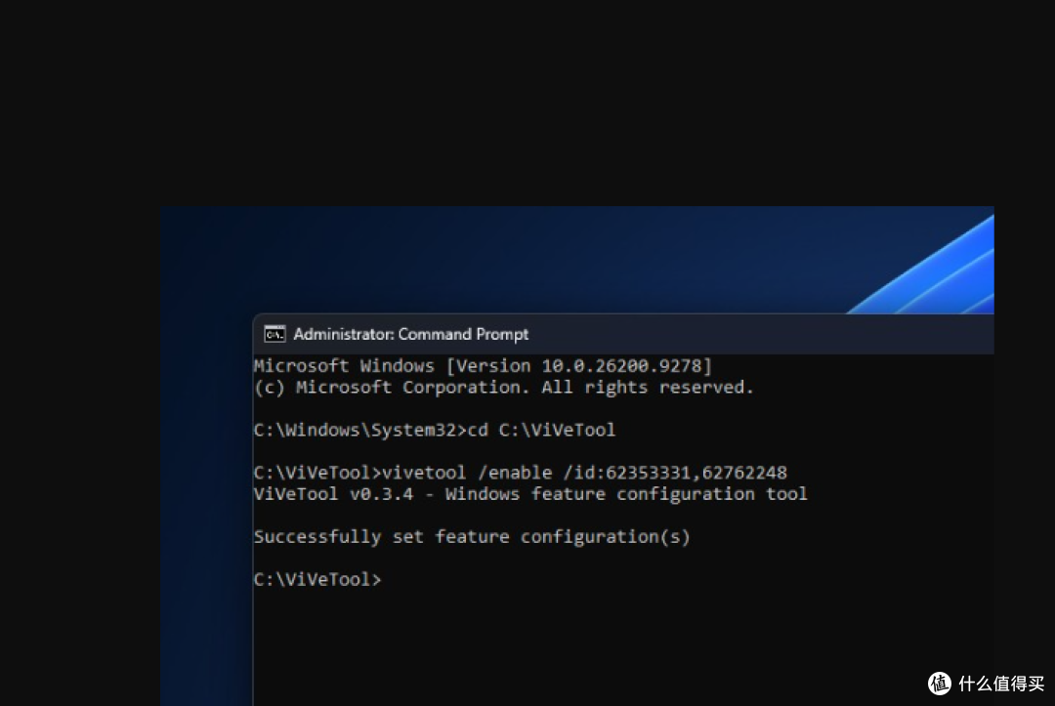
Task: Click the '(c) Microsoft Corporation. All rights reserved.' line
Action: click(x=503, y=388)
